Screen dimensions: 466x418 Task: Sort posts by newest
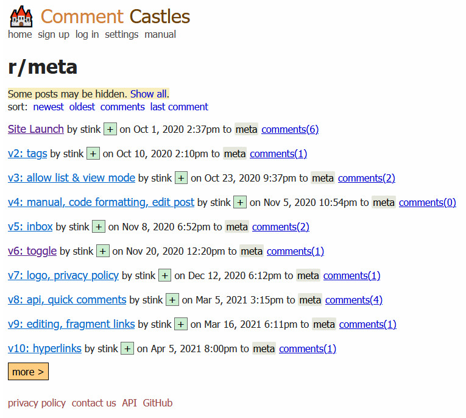pyautogui.click(x=49, y=107)
